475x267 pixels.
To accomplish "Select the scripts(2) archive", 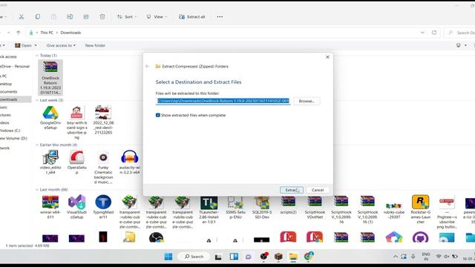I will click(288, 205).
